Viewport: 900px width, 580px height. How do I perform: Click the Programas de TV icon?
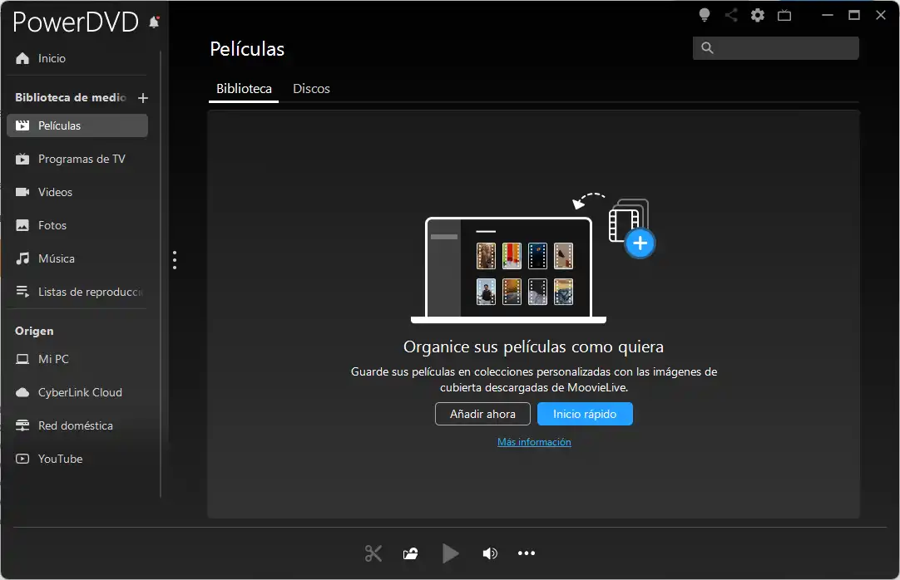[x=22, y=159]
